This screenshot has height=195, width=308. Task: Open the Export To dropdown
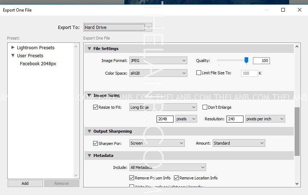click(117, 27)
